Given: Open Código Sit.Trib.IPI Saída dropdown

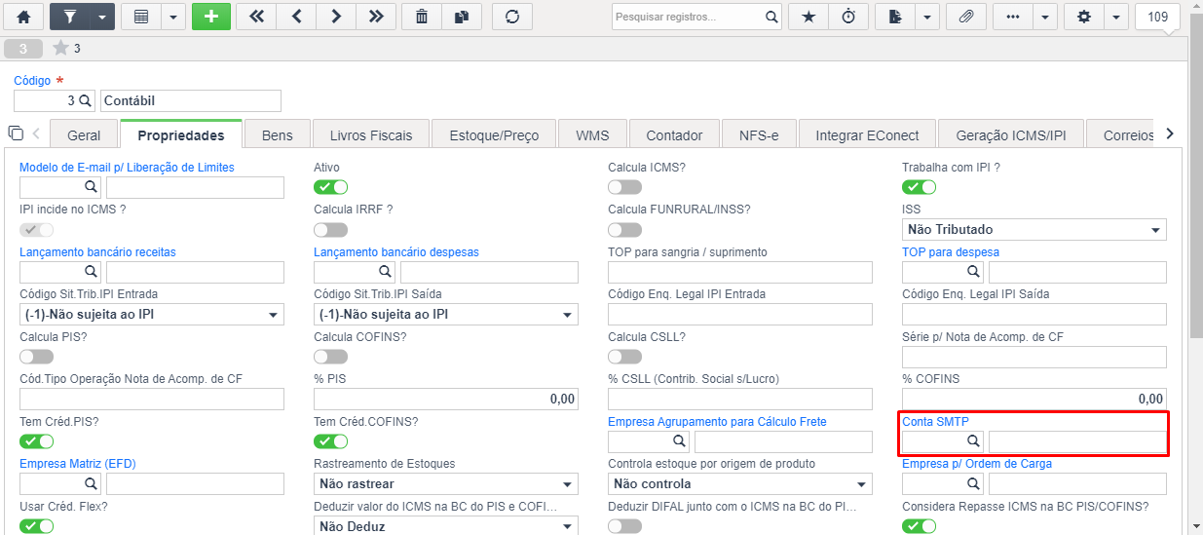Looking at the screenshot, I should pos(446,315).
